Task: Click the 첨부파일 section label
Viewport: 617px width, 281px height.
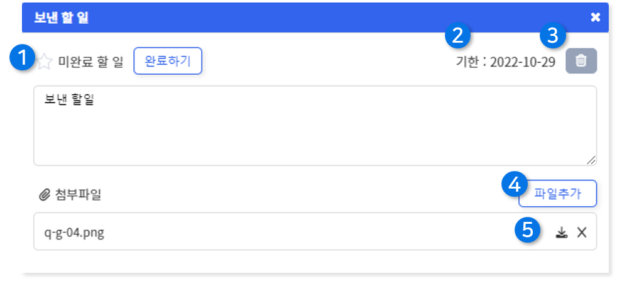Action: tap(79, 195)
